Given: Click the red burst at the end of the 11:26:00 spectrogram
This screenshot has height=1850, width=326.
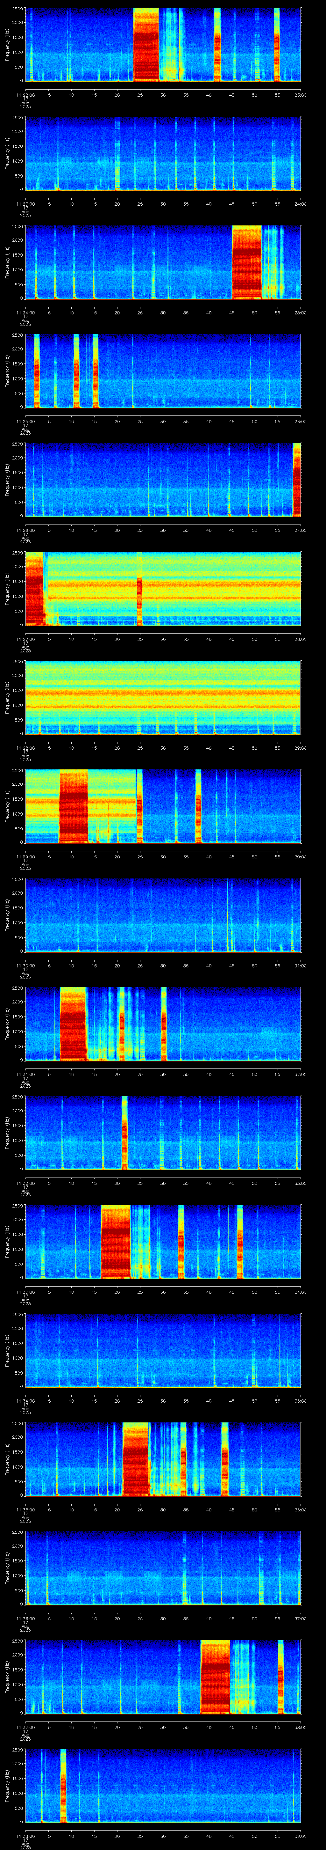Looking at the screenshot, I should pyautogui.click(x=297, y=480).
